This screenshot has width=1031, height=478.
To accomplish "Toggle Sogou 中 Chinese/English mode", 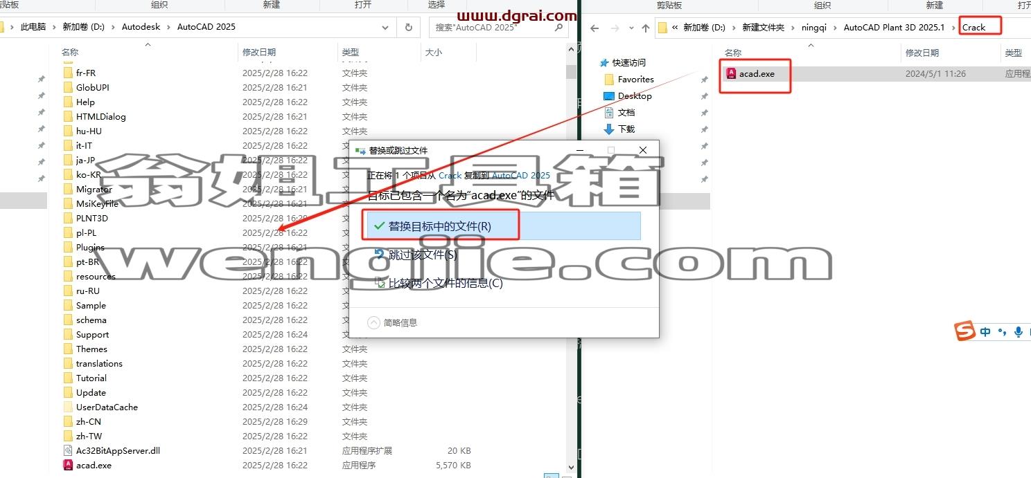I will pos(985,332).
